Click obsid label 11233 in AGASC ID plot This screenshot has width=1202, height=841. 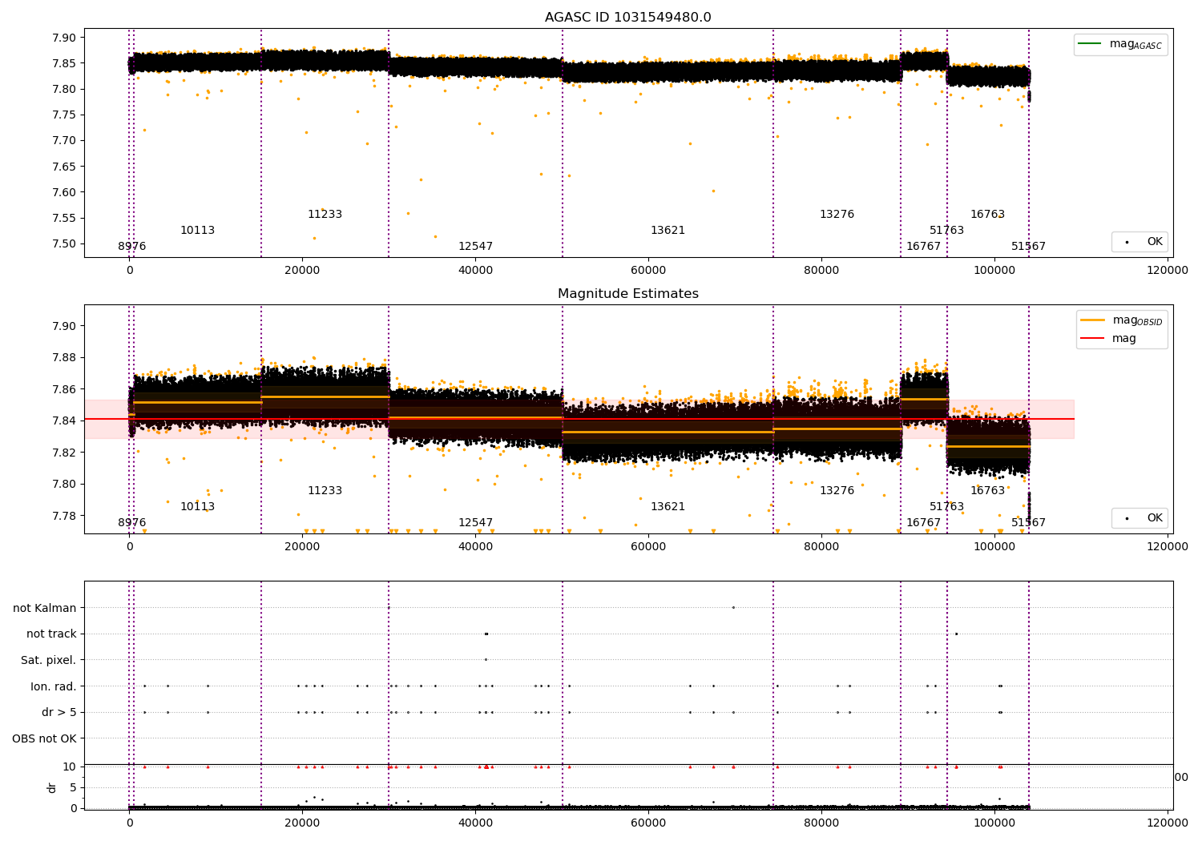(325, 215)
